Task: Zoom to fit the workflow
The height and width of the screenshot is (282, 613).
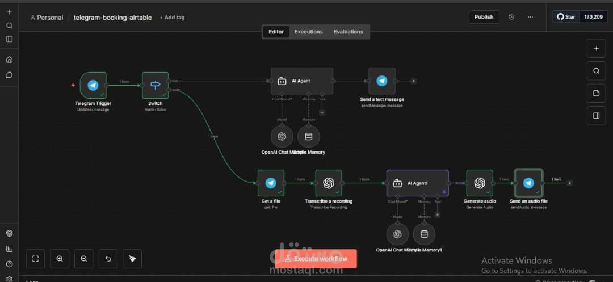Action: [36, 259]
